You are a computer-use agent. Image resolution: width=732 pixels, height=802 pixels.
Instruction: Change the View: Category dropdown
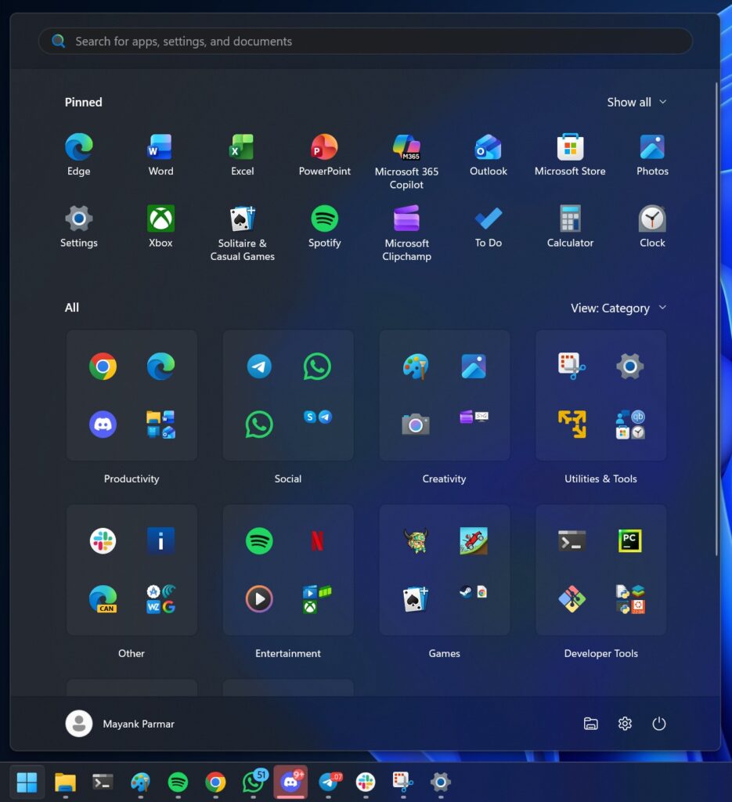618,308
